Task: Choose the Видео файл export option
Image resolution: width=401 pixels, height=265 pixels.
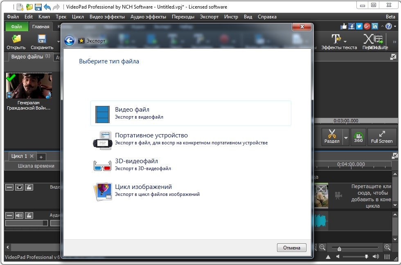Action: pos(191,113)
